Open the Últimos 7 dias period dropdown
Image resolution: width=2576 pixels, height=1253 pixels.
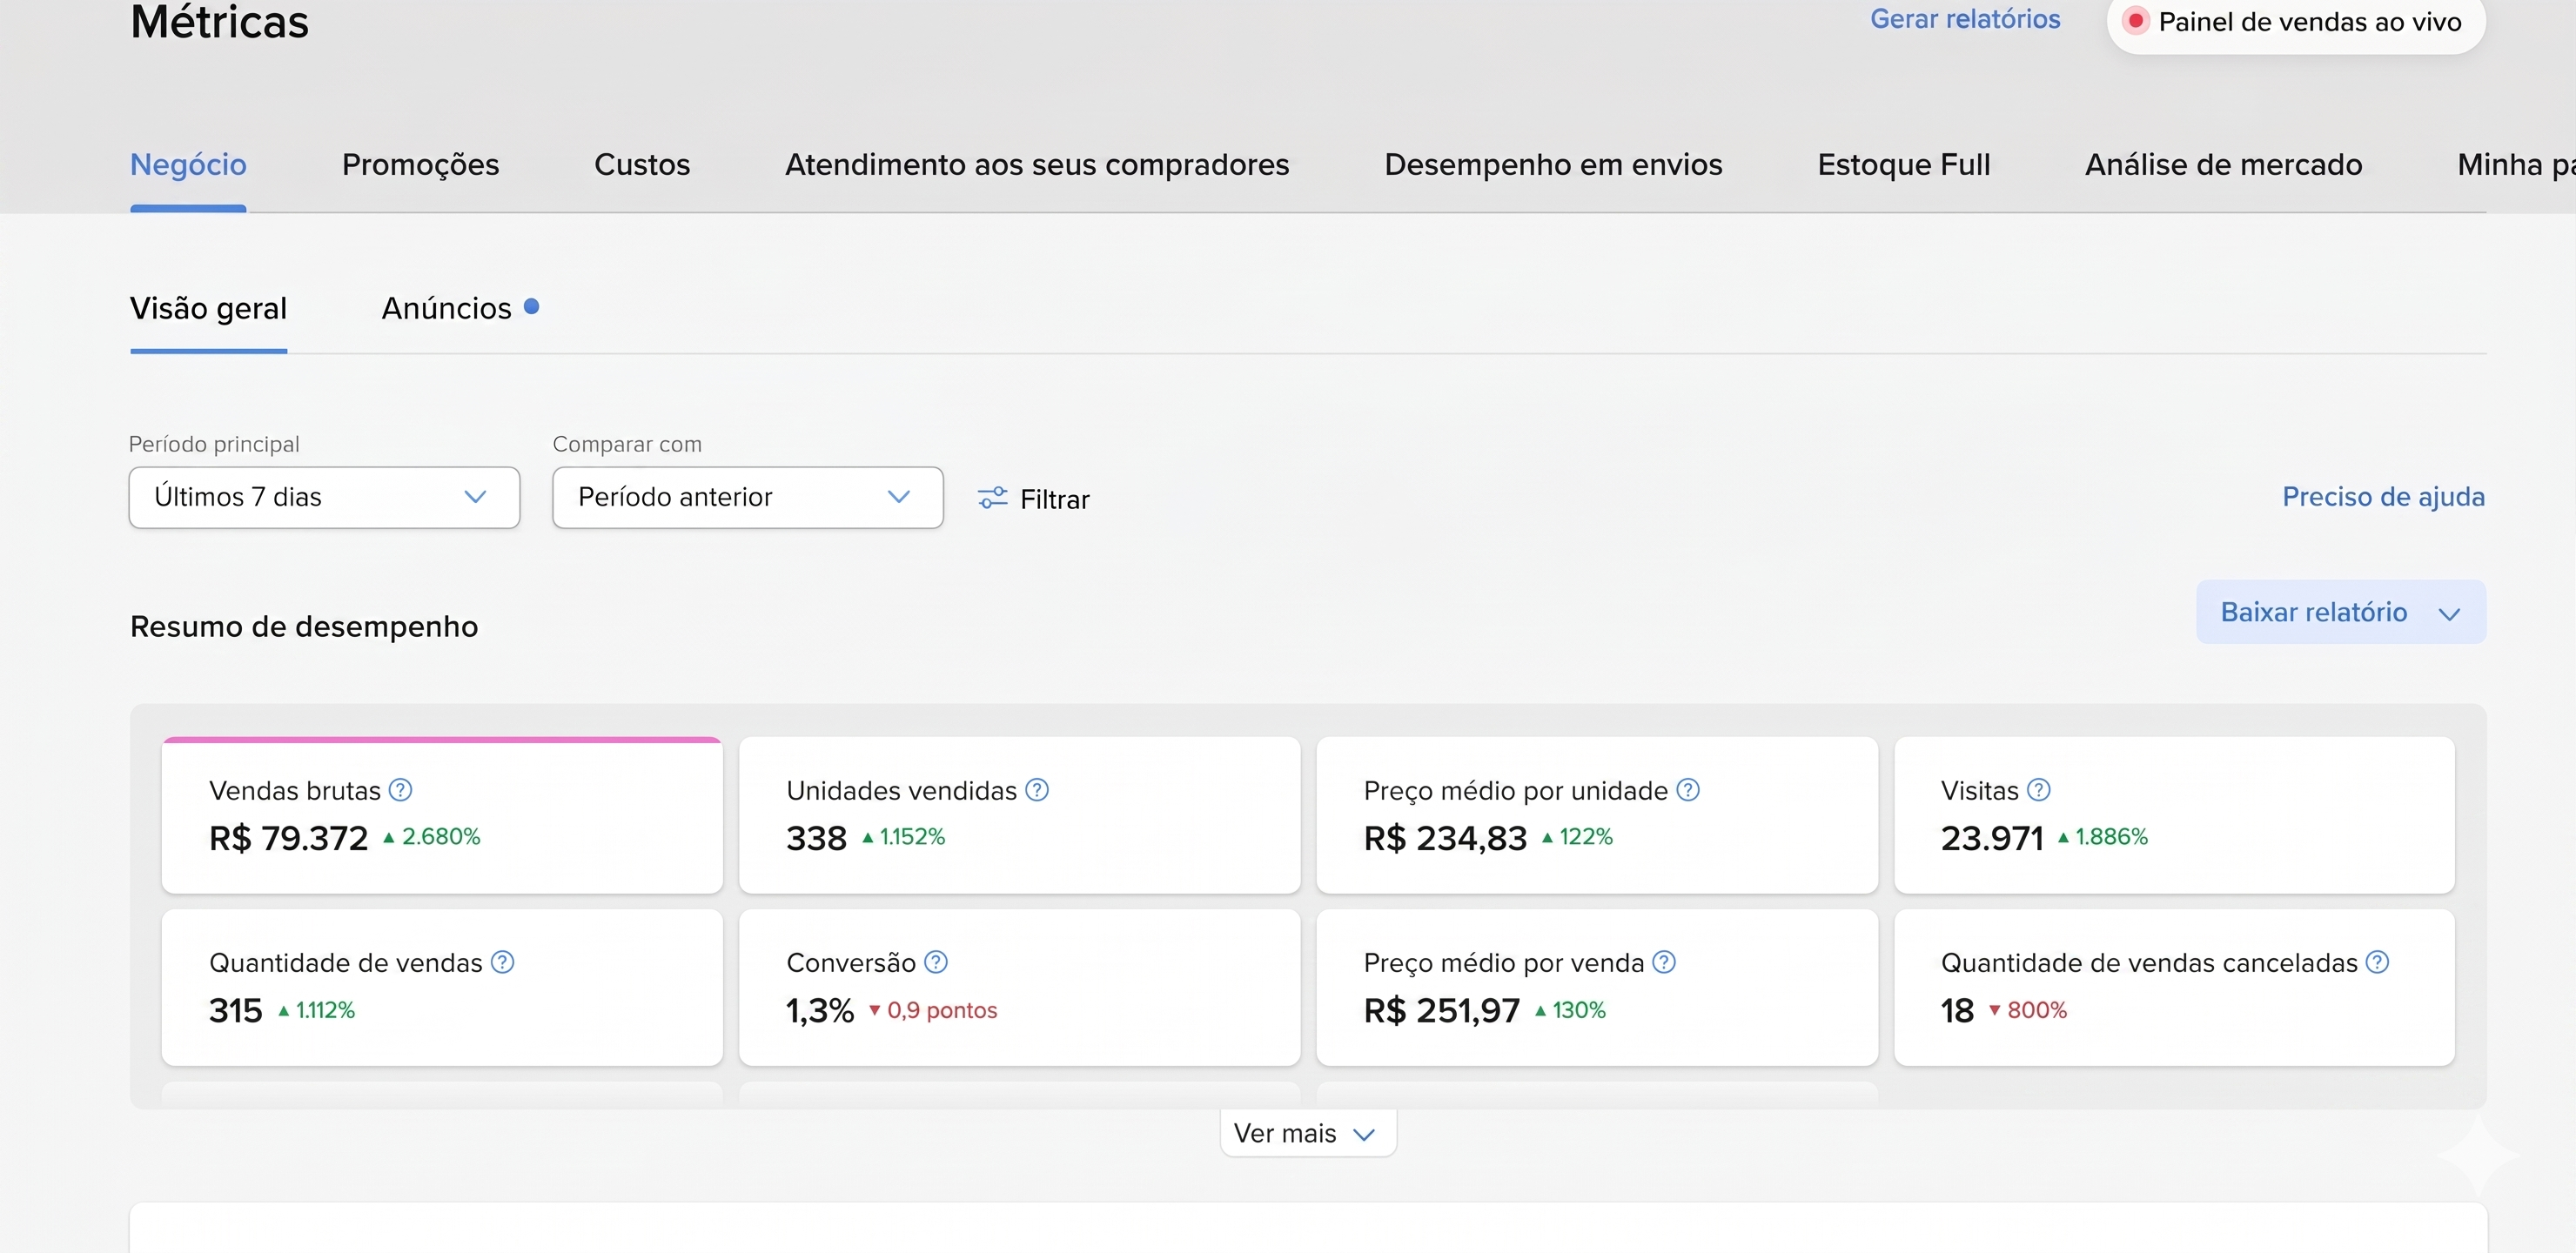tap(324, 497)
